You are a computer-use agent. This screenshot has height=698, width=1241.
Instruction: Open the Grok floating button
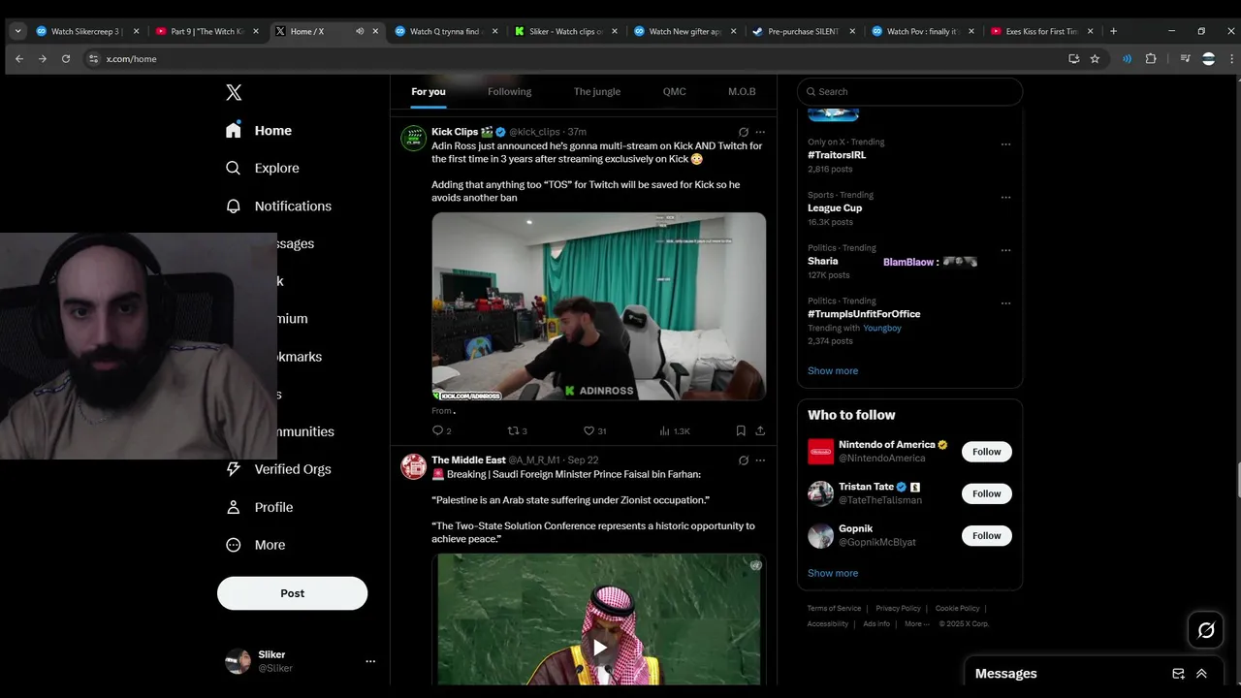(x=1206, y=630)
